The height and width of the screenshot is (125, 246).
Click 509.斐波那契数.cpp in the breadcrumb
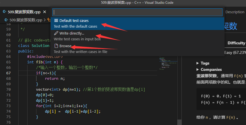coord(25,20)
